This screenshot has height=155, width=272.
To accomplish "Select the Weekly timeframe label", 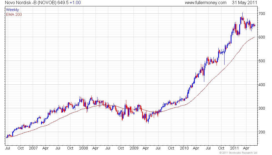I will pyautogui.click(x=12, y=10).
